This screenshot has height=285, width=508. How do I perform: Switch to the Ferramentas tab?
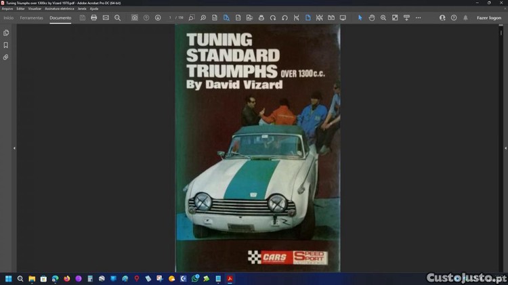tap(31, 18)
